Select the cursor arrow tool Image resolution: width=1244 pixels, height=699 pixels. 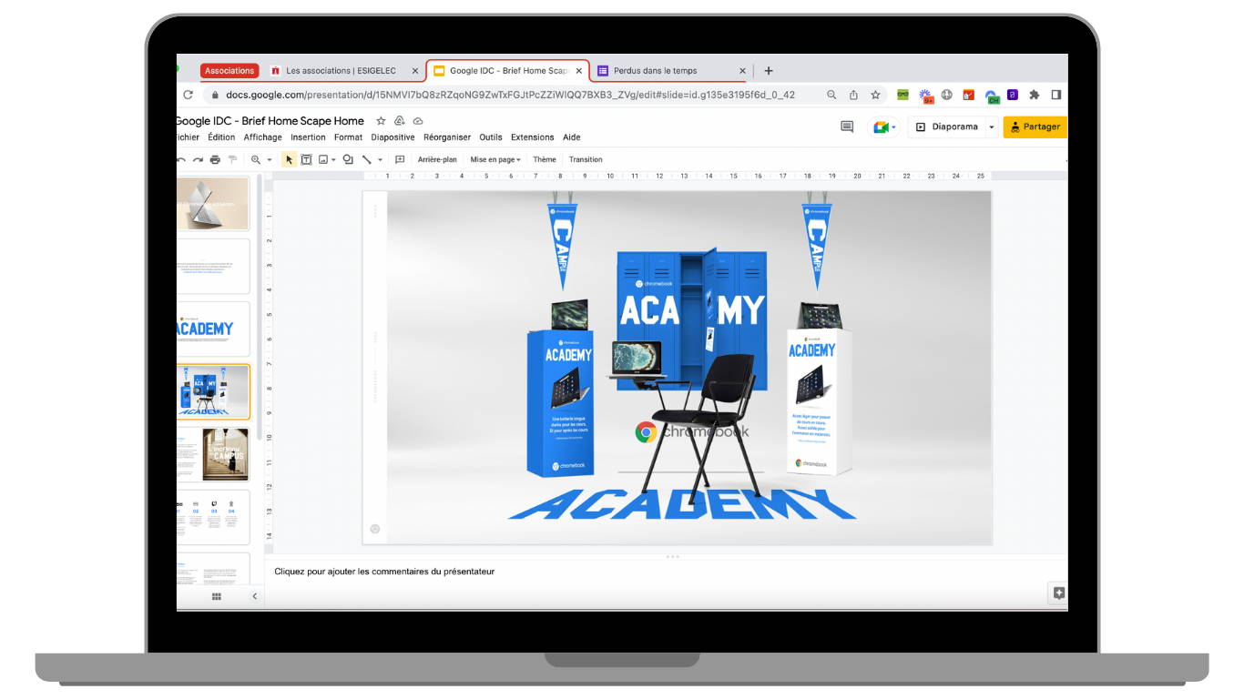click(x=289, y=159)
